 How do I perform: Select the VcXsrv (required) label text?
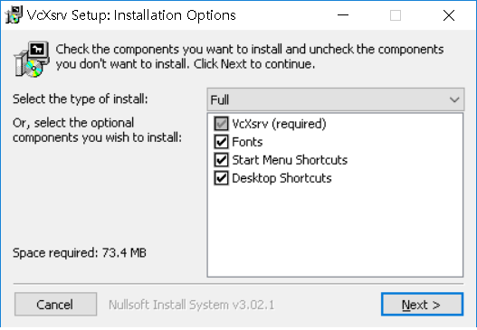279,124
